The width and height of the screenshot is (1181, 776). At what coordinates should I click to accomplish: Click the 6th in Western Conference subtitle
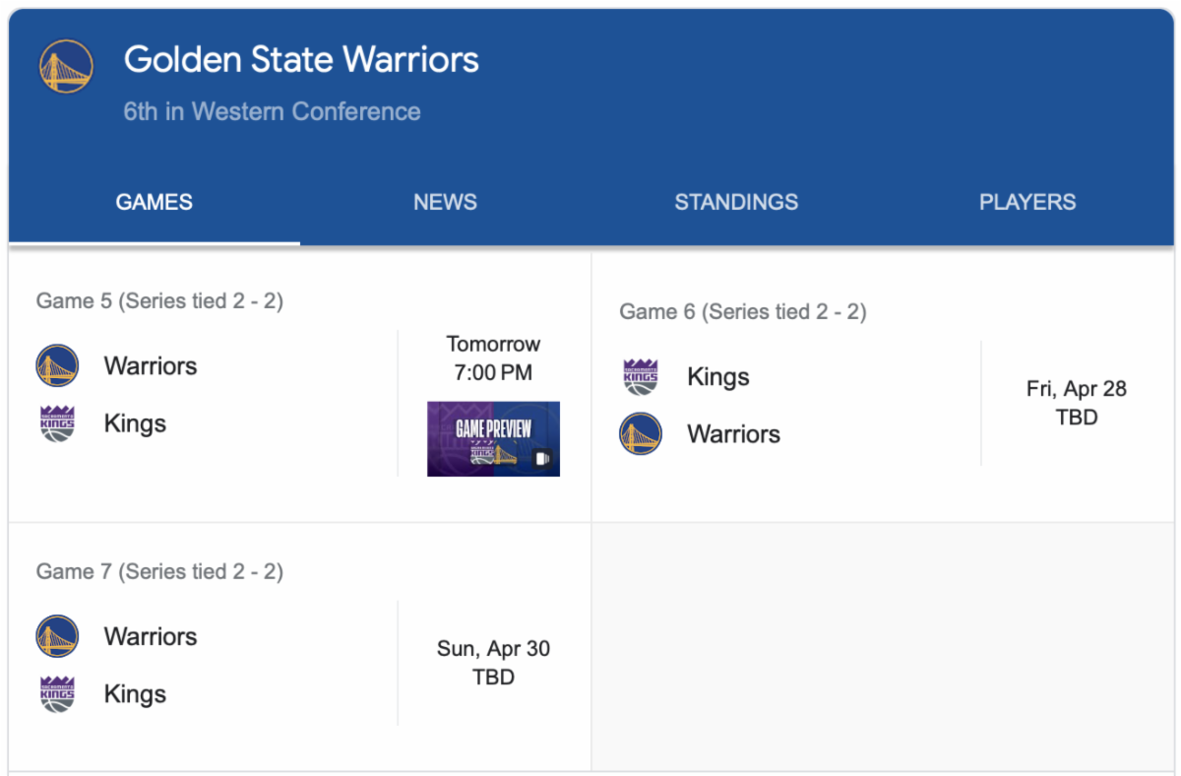tap(272, 112)
